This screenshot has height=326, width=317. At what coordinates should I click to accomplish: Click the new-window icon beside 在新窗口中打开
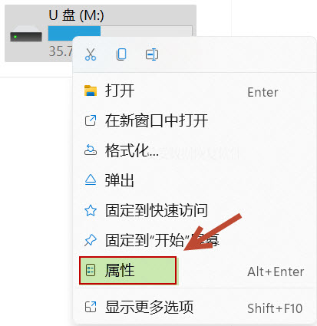point(91,120)
